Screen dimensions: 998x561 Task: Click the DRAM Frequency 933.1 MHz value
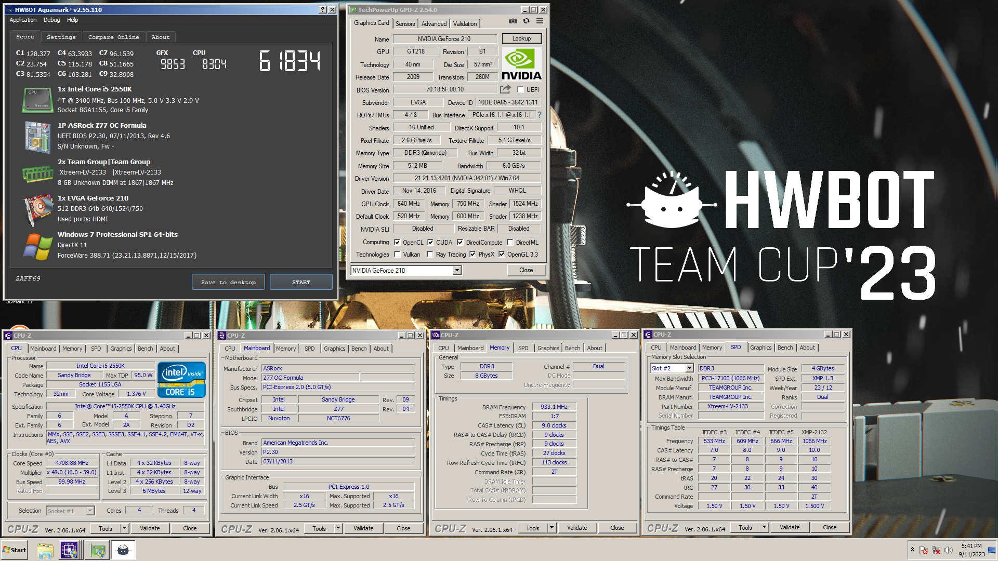tap(554, 407)
